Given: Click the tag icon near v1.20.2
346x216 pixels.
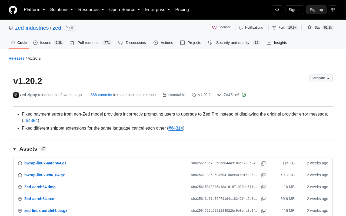Looking at the screenshot, I should pyautogui.click(x=194, y=95).
